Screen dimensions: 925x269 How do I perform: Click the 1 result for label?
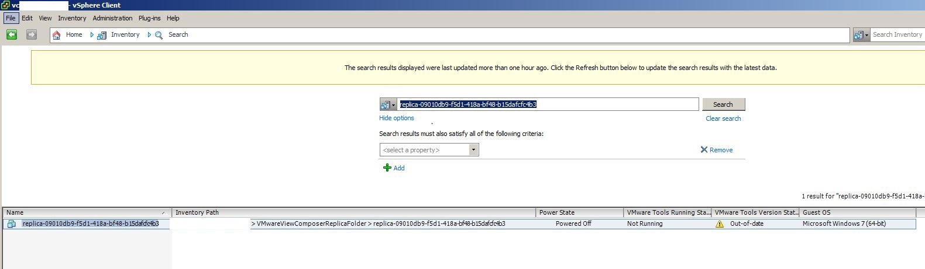(863, 196)
